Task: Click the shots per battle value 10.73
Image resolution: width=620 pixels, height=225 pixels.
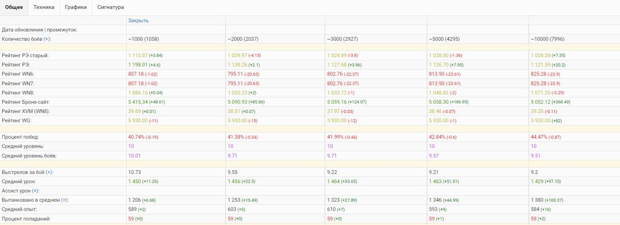Action: (x=134, y=172)
